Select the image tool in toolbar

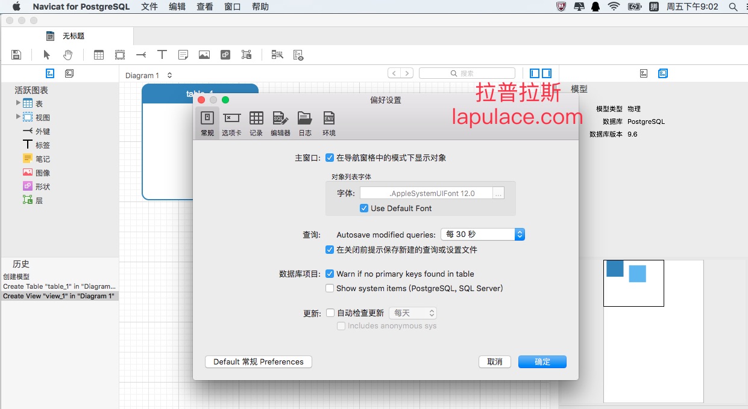point(204,55)
